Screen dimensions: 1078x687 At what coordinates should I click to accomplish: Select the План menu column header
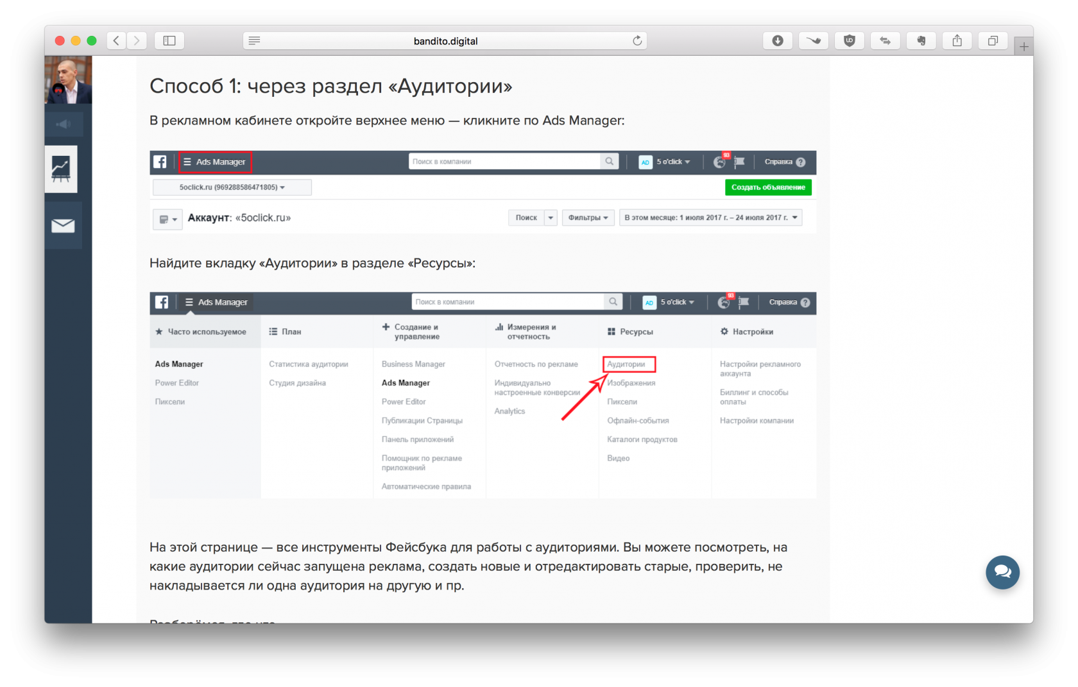(285, 332)
